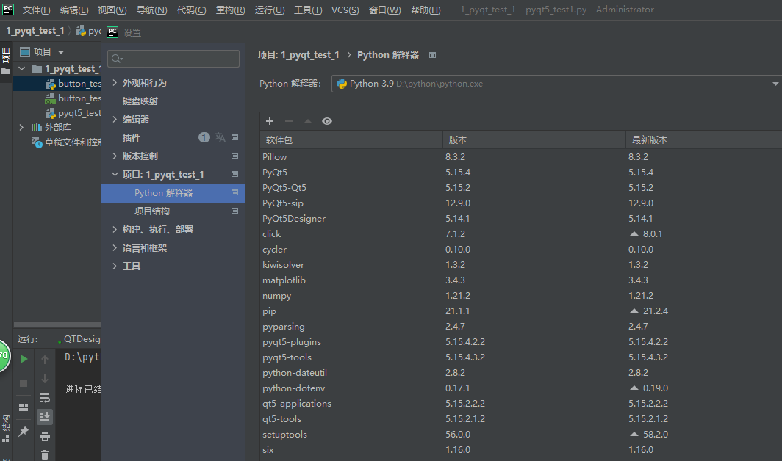Expand 编辑器 settings section
The image size is (782, 461).
(115, 119)
